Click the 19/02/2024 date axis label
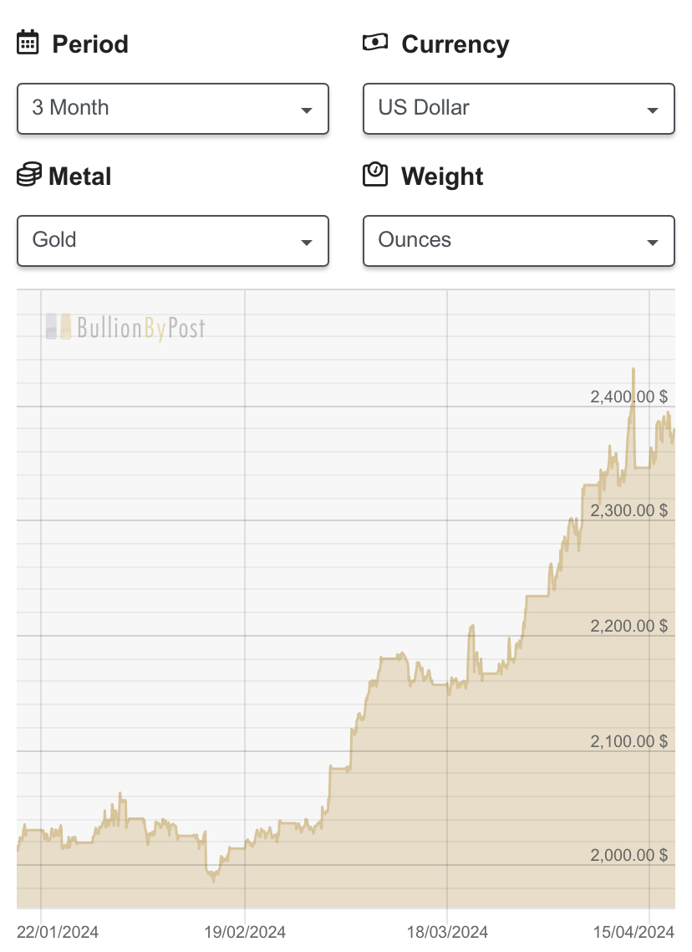The width and height of the screenshot is (692, 952). pos(244,932)
